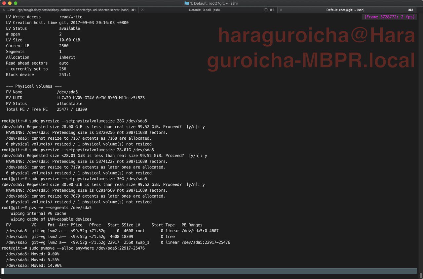Screen dimensions: 423x279
Task: Click "Pretending size is 62914560" warning line
Action: [87, 190]
